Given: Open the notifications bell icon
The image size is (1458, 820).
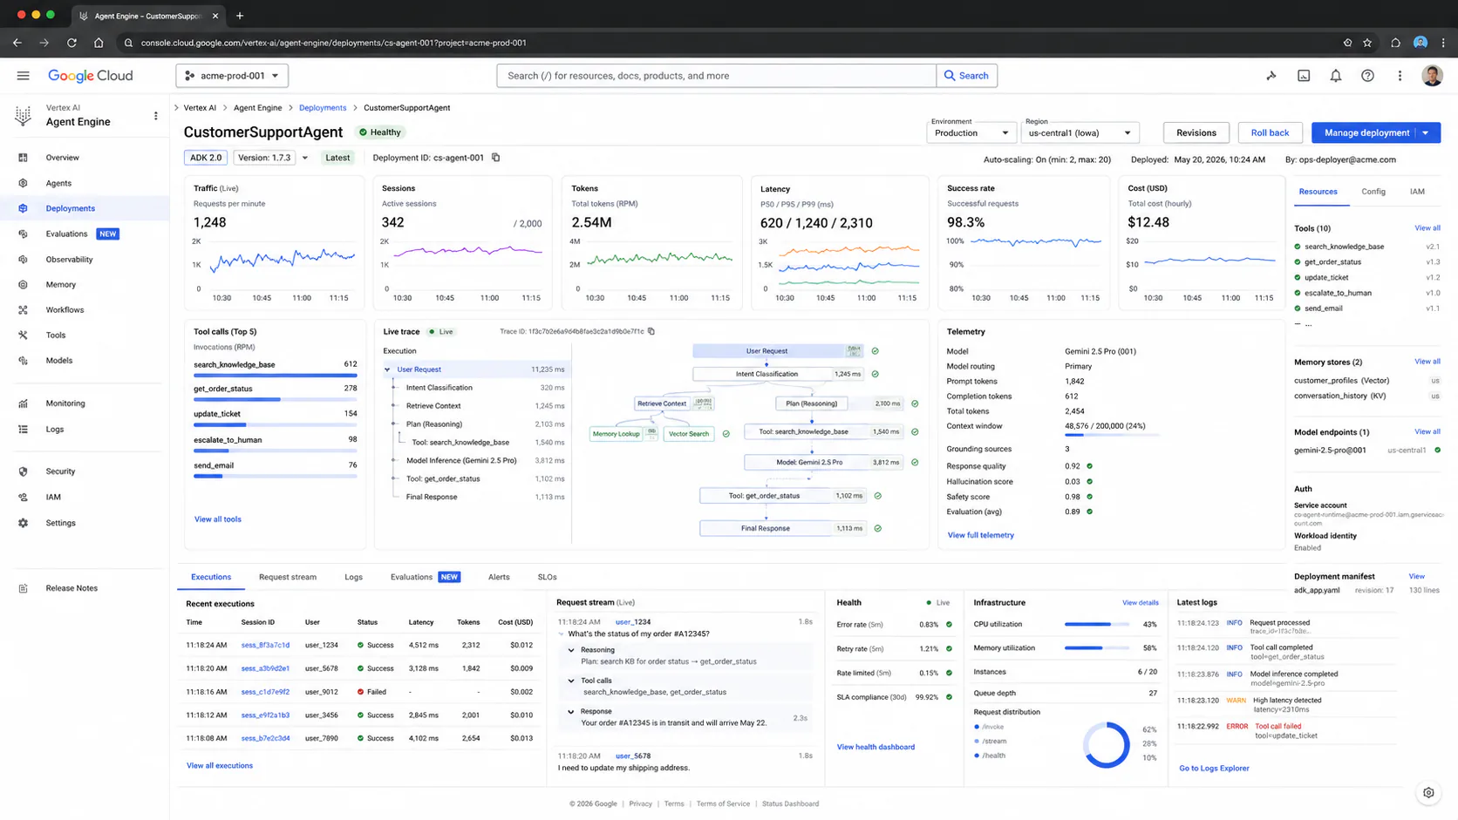Looking at the screenshot, I should pyautogui.click(x=1335, y=76).
